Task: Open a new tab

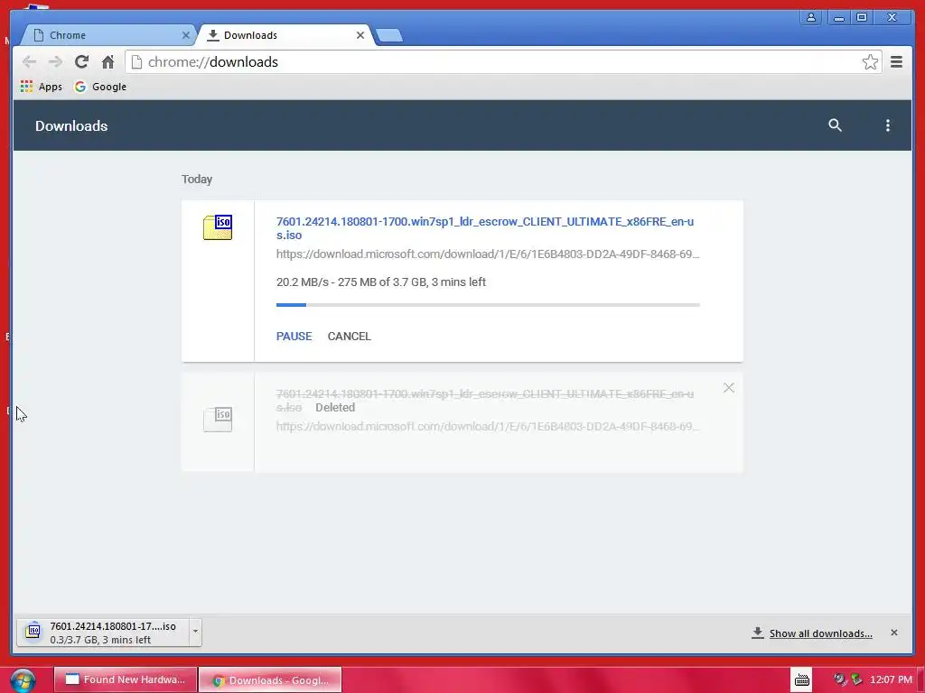Action: [x=388, y=35]
